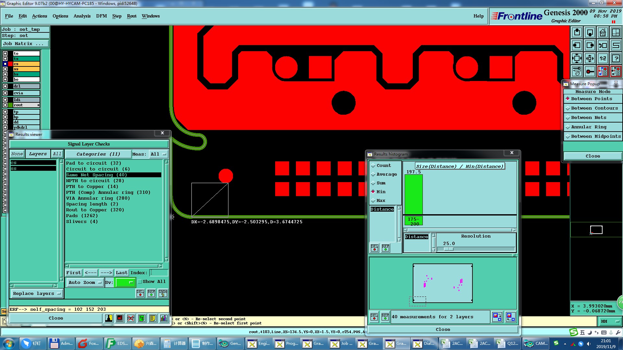Screen dimensions: 623x350
Task: Open the DFM menu
Action: (x=101, y=16)
